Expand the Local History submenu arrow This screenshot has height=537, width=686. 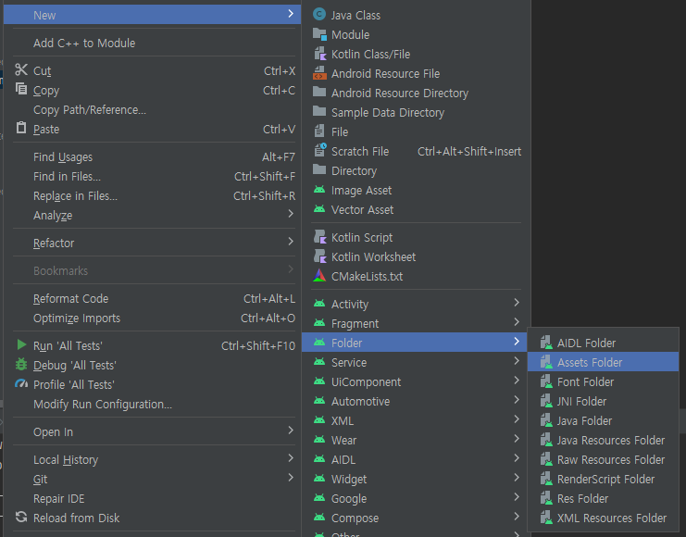coord(291,458)
